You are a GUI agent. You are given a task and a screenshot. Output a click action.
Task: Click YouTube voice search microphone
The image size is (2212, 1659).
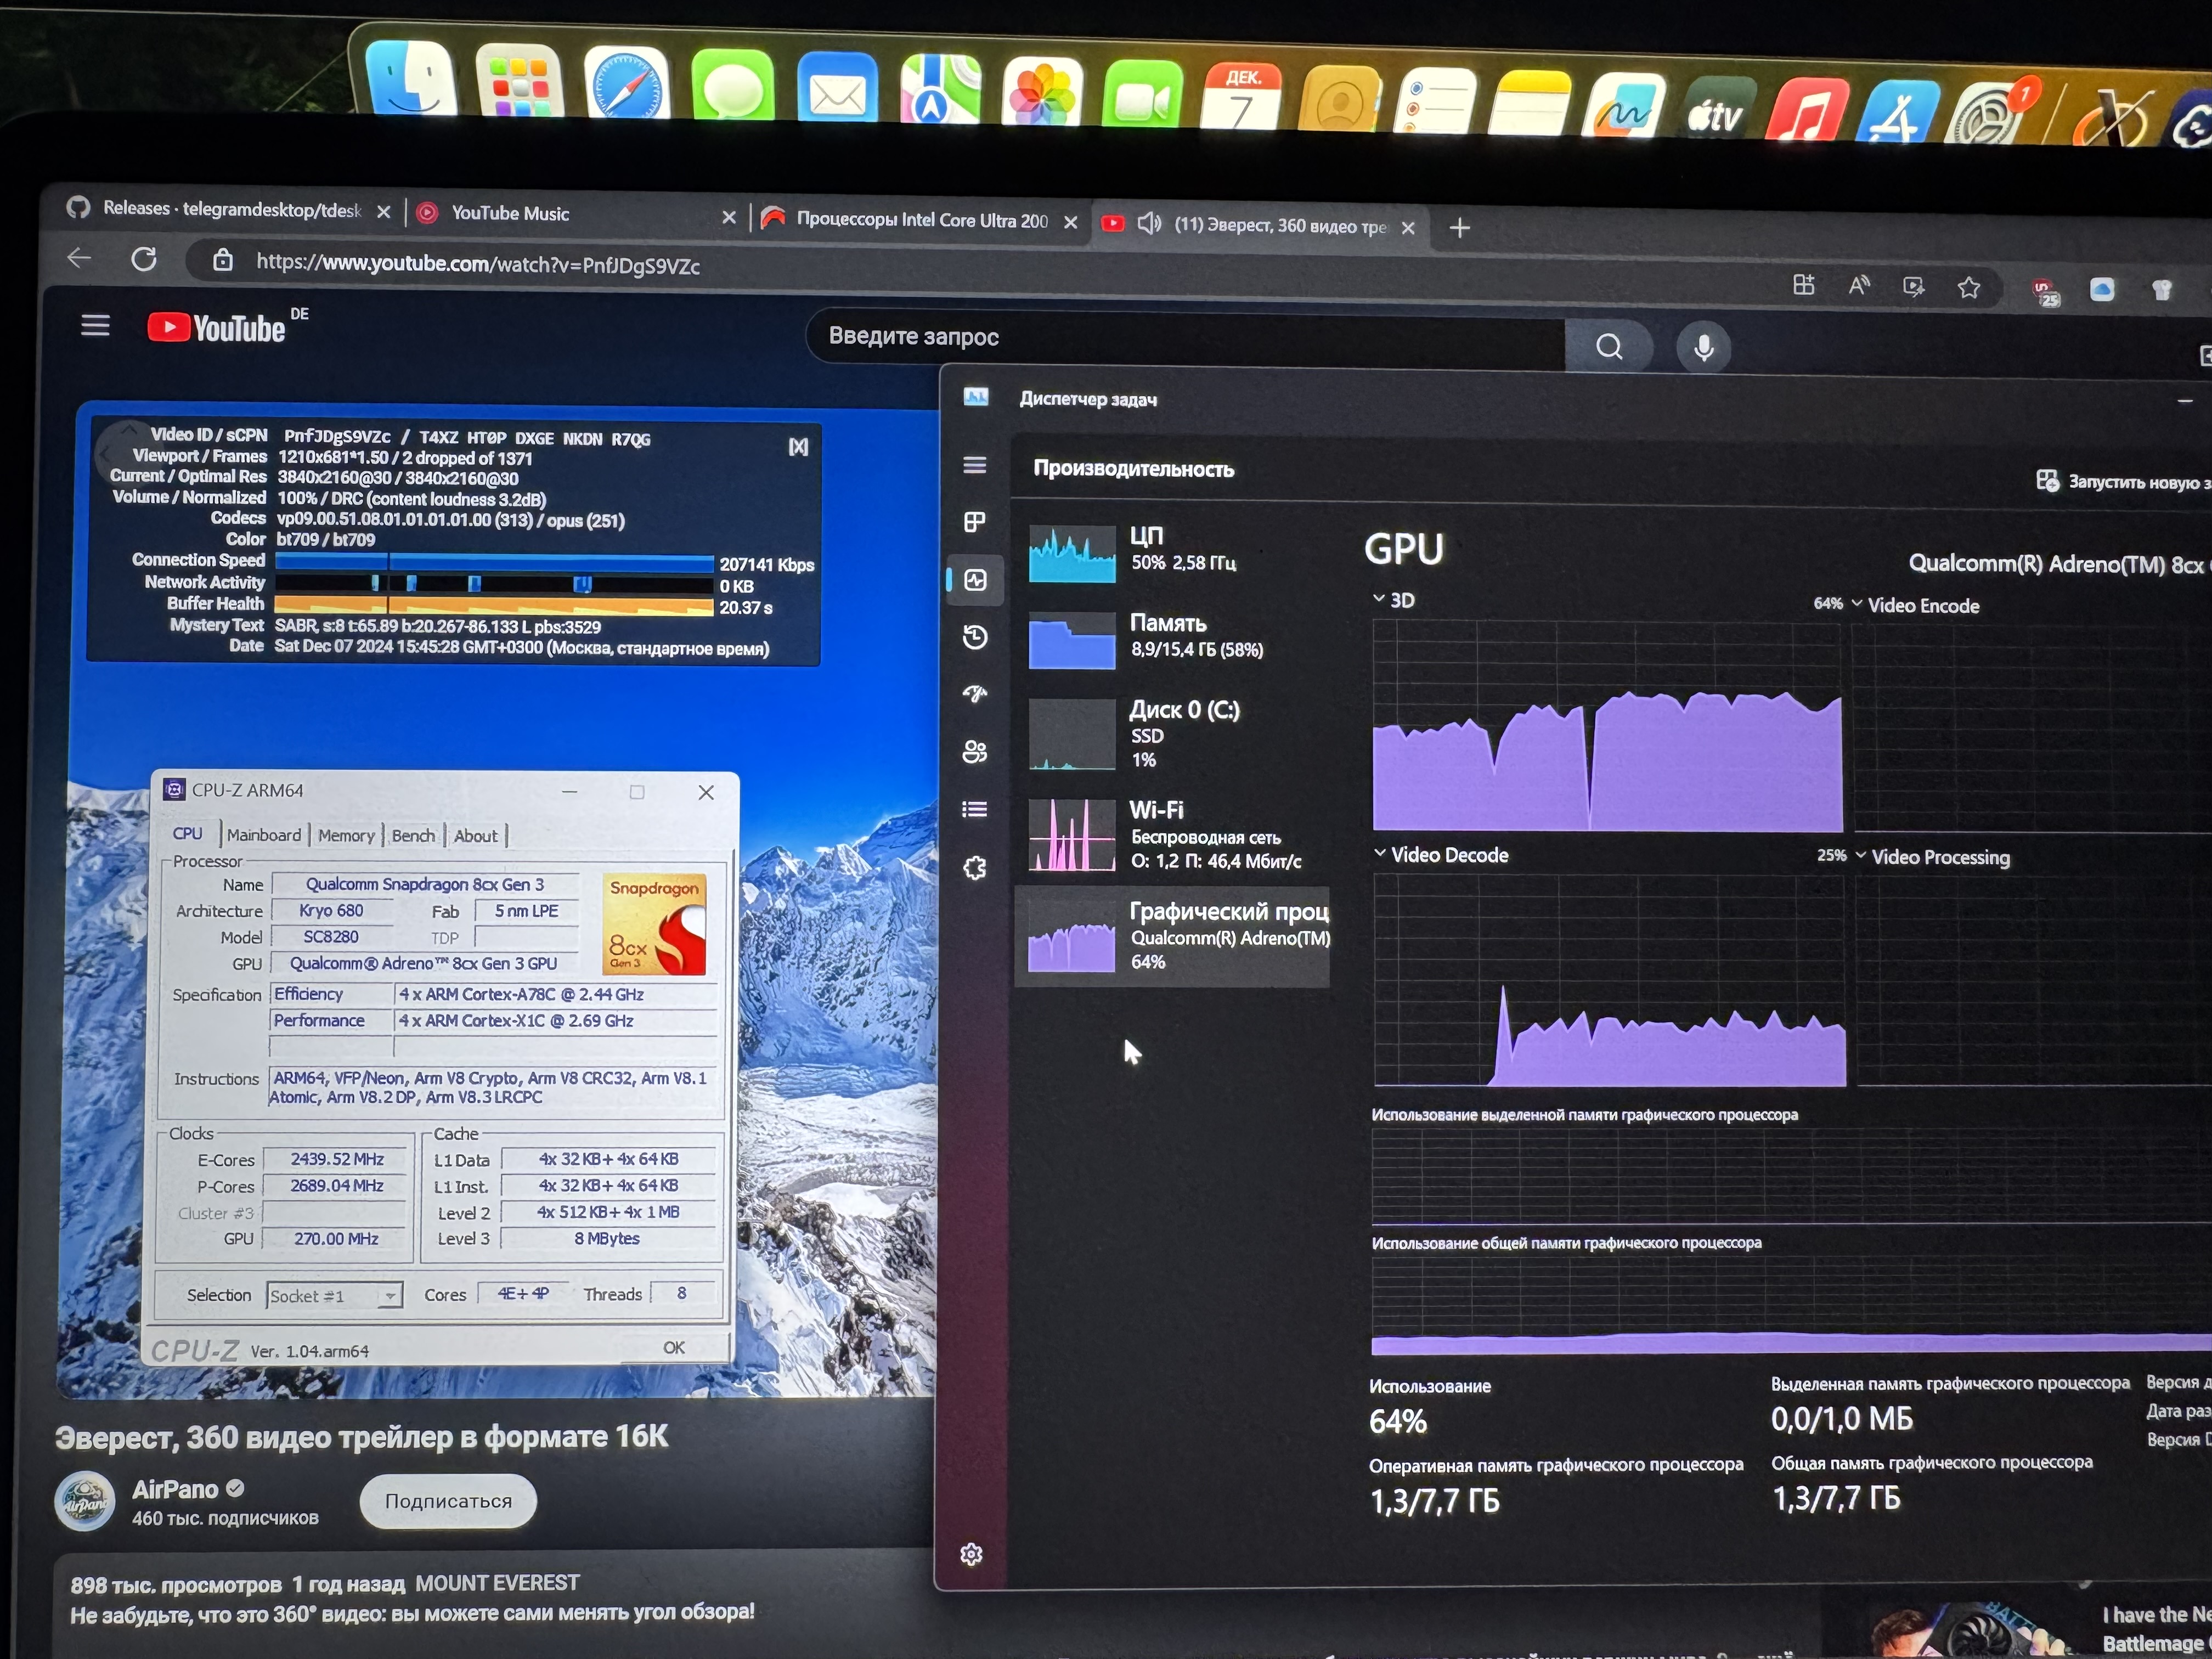coord(1704,347)
